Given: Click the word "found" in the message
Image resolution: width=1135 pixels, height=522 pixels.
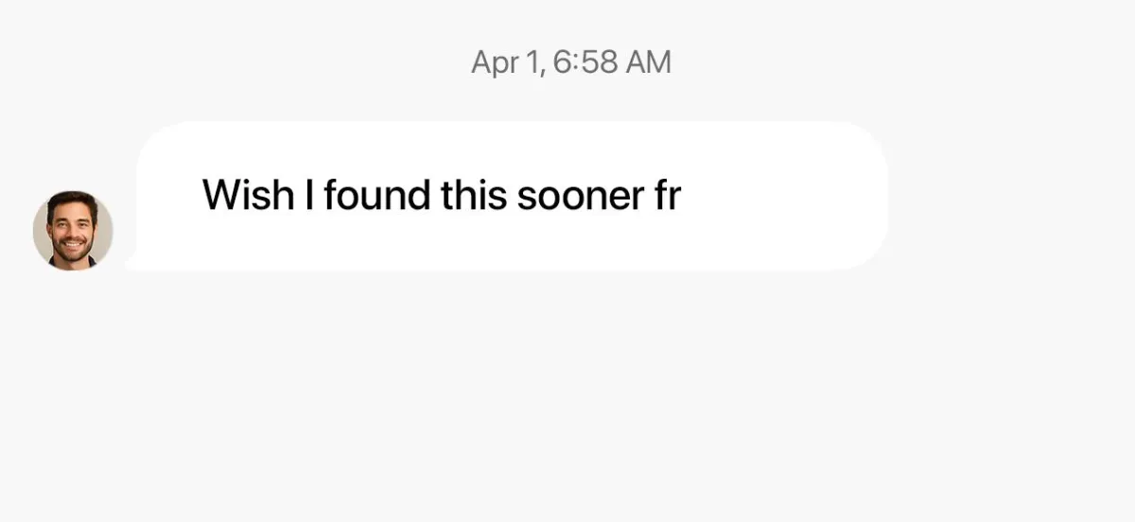Looking at the screenshot, I should coord(376,196).
